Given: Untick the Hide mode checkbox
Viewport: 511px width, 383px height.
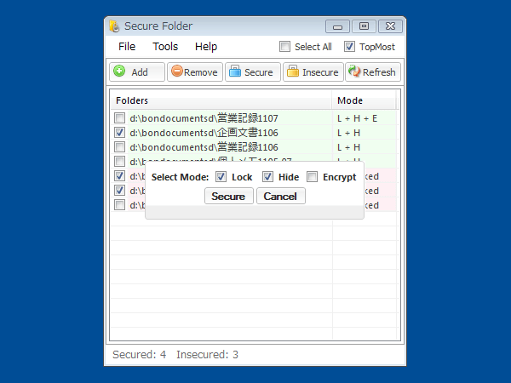Looking at the screenshot, I should pos(267,177).
